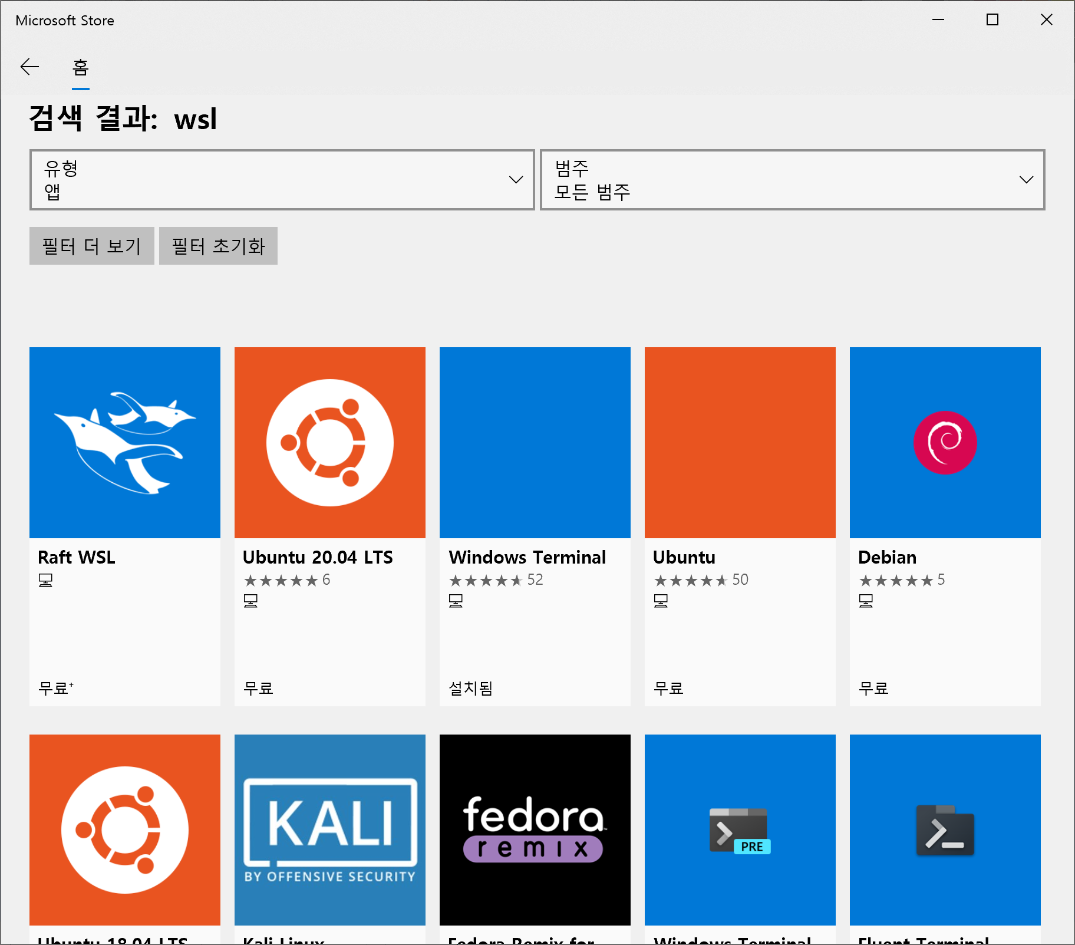Click the Fedora Remix logo tile

click(x=535, y=829)
